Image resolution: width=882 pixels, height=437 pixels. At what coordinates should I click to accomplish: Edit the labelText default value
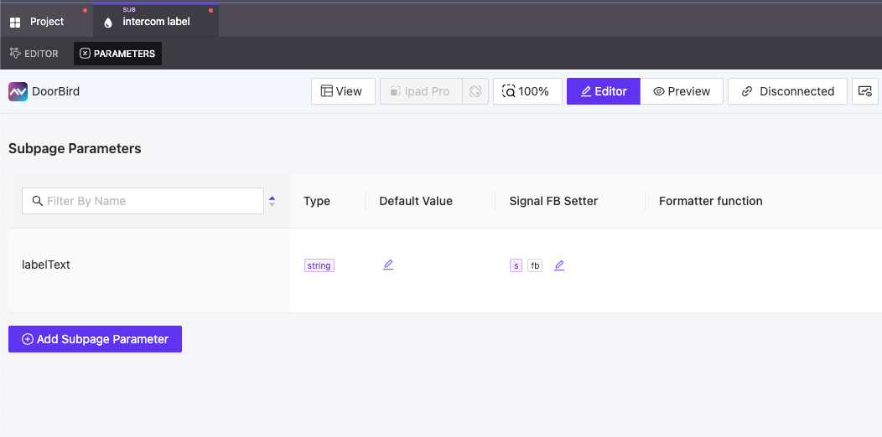(x=388, y=265)
